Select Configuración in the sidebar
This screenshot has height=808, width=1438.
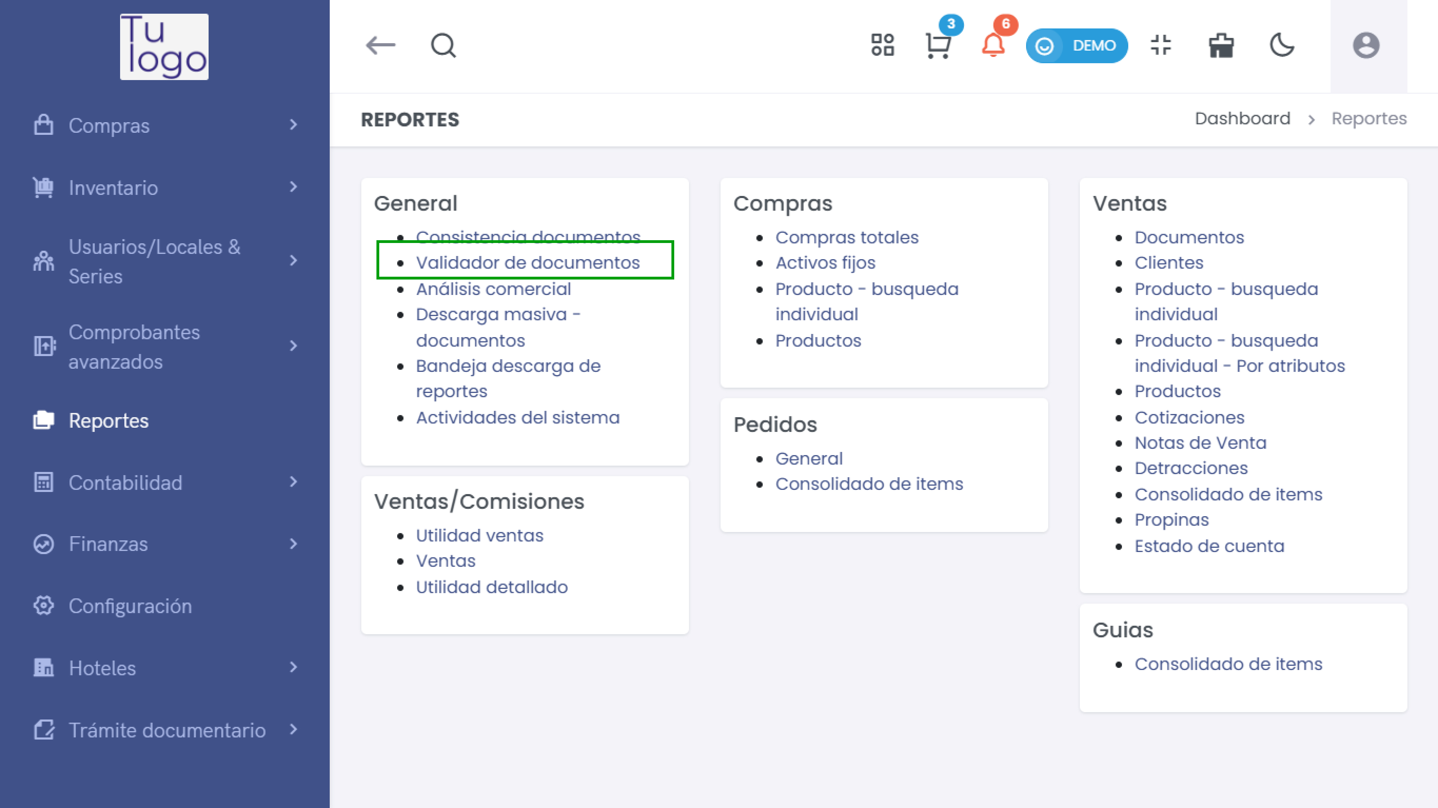[165, 606]
